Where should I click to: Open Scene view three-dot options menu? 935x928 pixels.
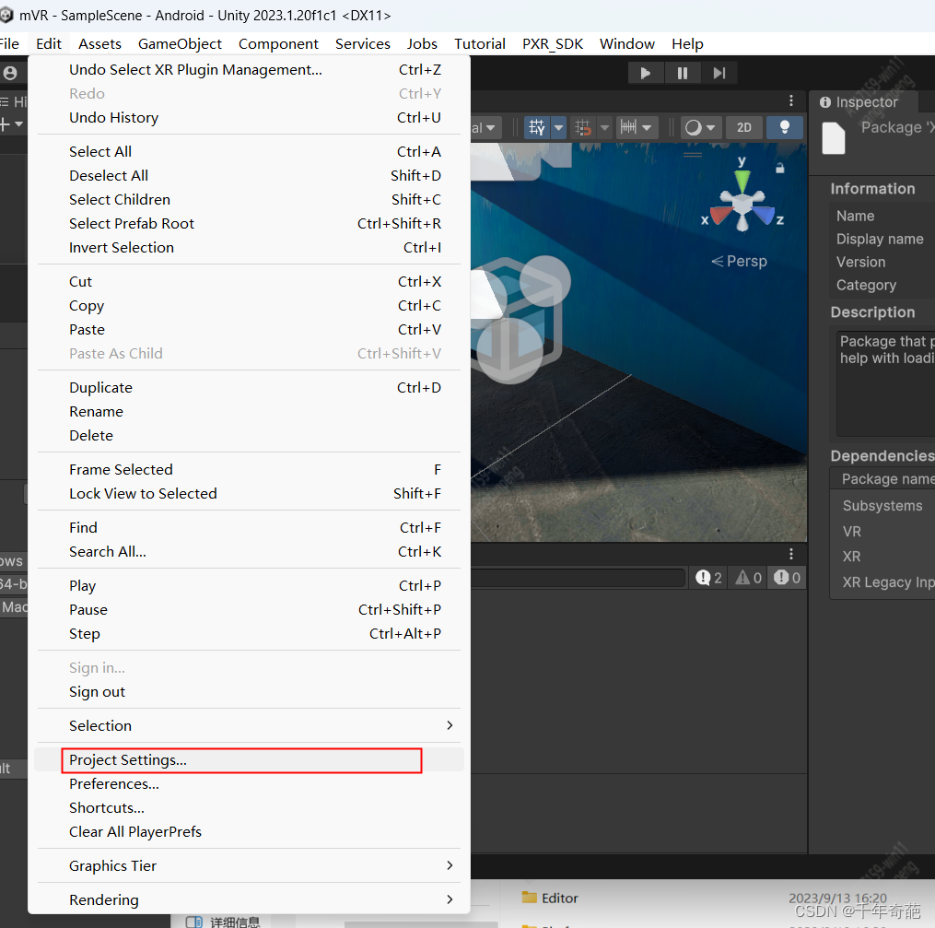point(791,100)
